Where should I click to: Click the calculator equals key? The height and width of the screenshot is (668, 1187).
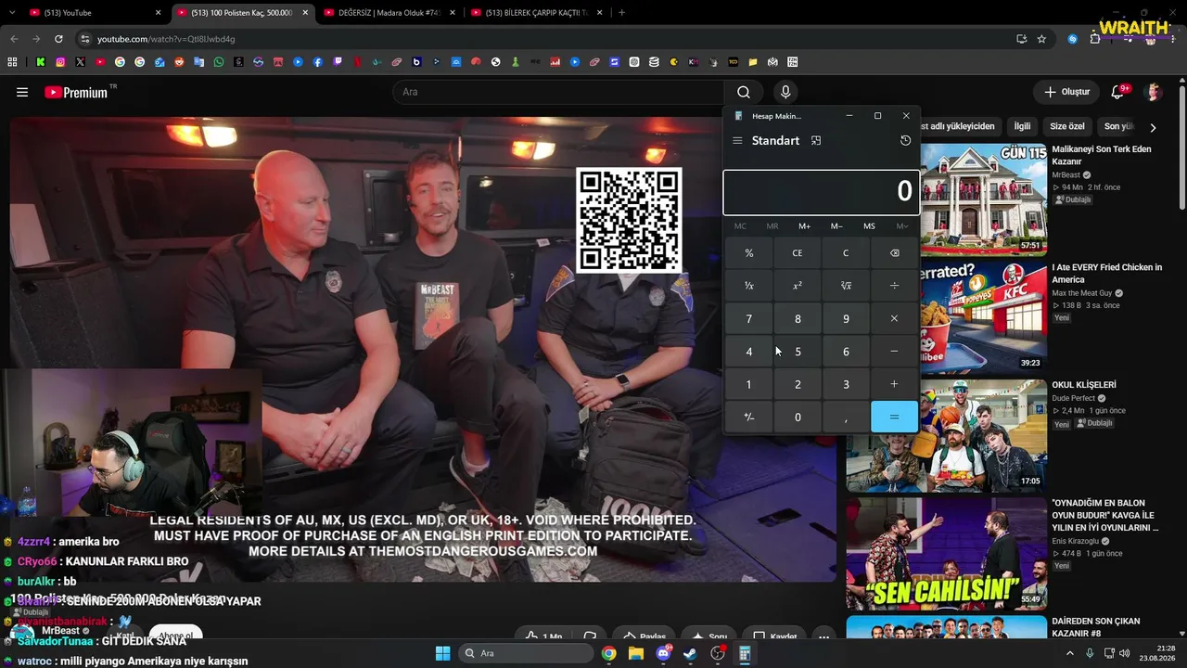(894, 417)
